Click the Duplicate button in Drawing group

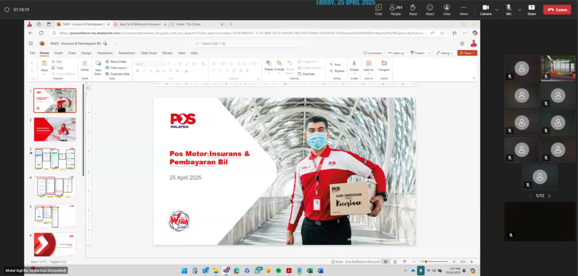[306, 74]
